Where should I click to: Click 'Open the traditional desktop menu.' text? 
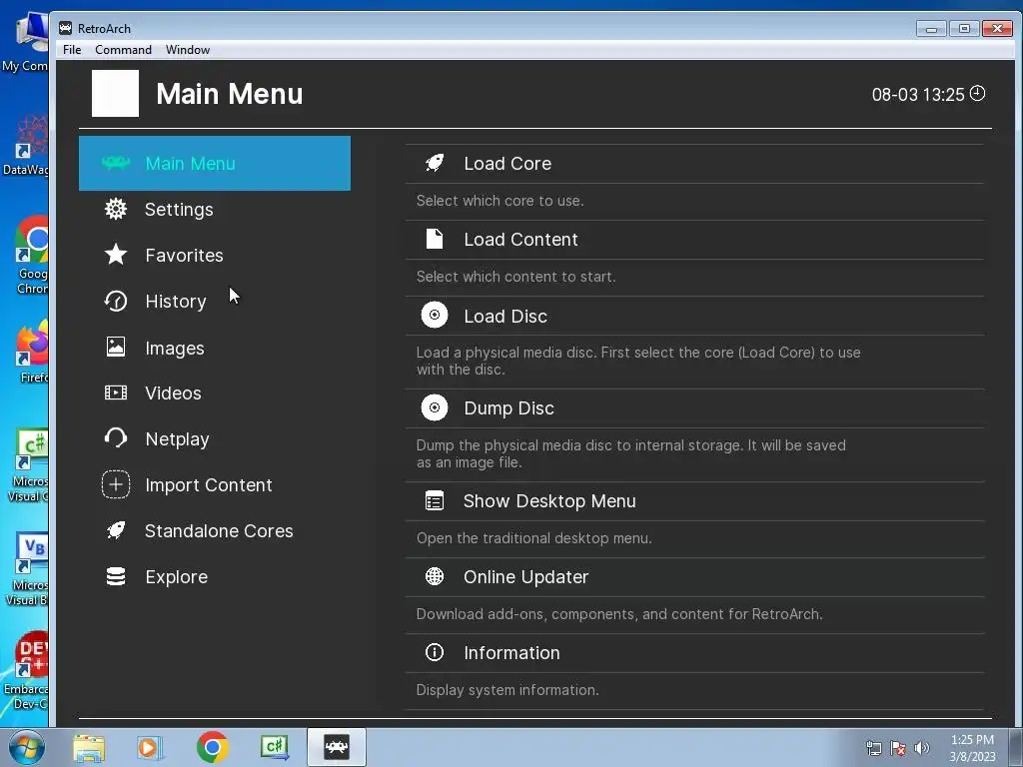coord(533,538)
